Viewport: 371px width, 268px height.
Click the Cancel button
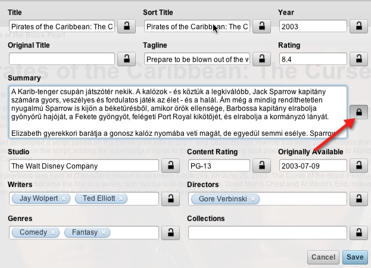(x=323, y=257)
